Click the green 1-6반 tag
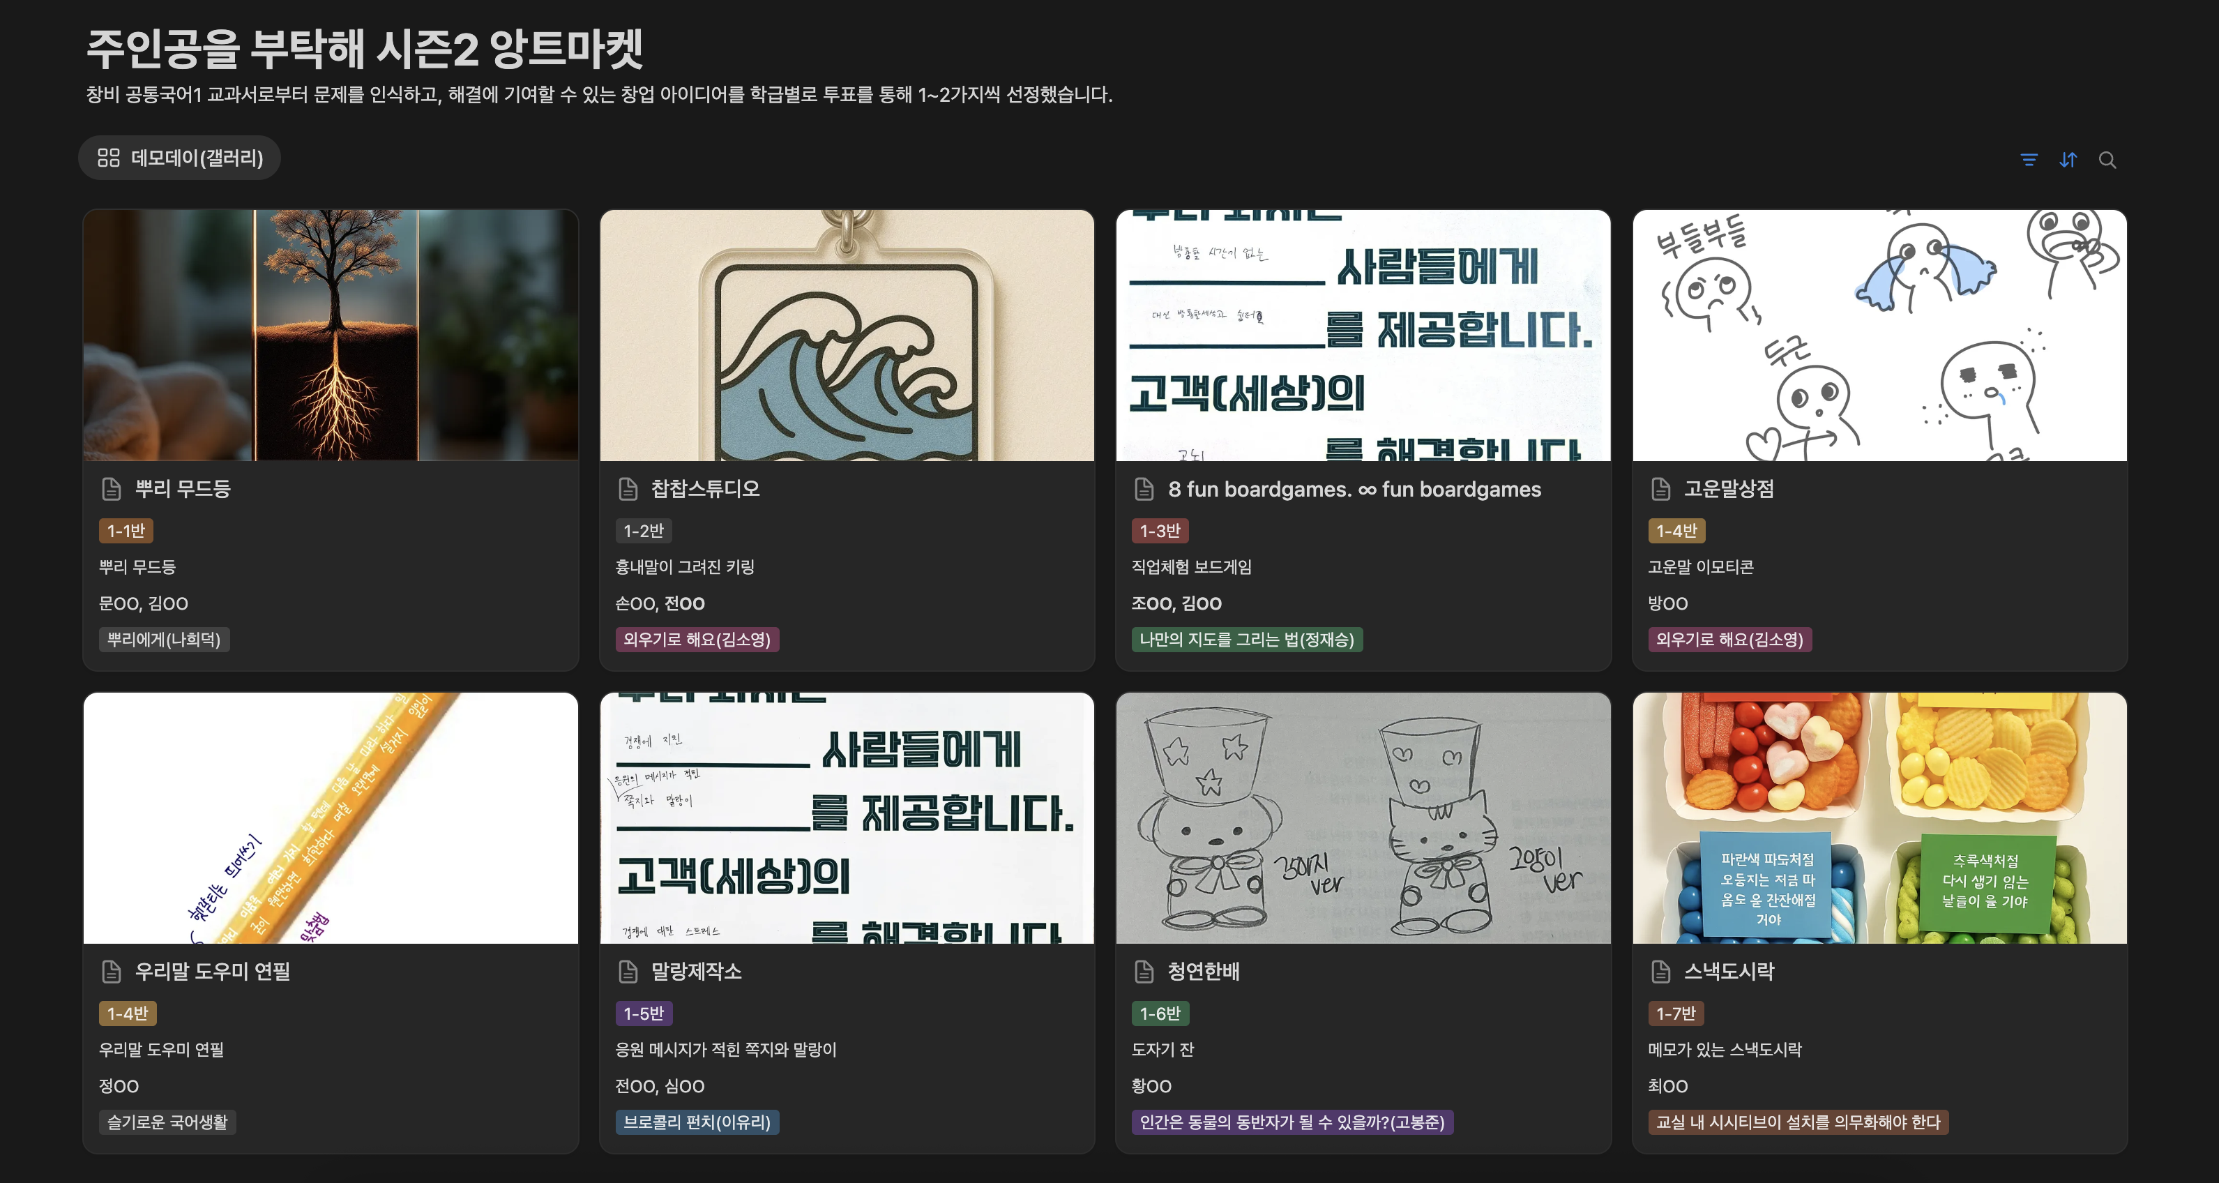This screenshot has height=1183, width=2219. (x=1160, y=1014)
